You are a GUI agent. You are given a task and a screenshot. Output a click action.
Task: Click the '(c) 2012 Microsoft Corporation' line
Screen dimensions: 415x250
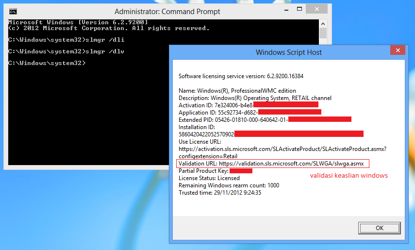pos(109,28)
